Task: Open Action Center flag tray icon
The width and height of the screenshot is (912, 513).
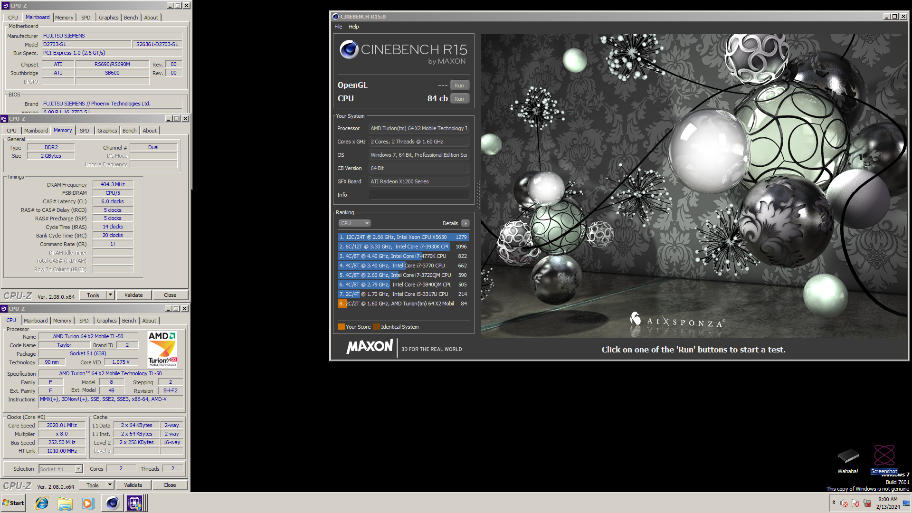Action: click(x=855, y=503)
